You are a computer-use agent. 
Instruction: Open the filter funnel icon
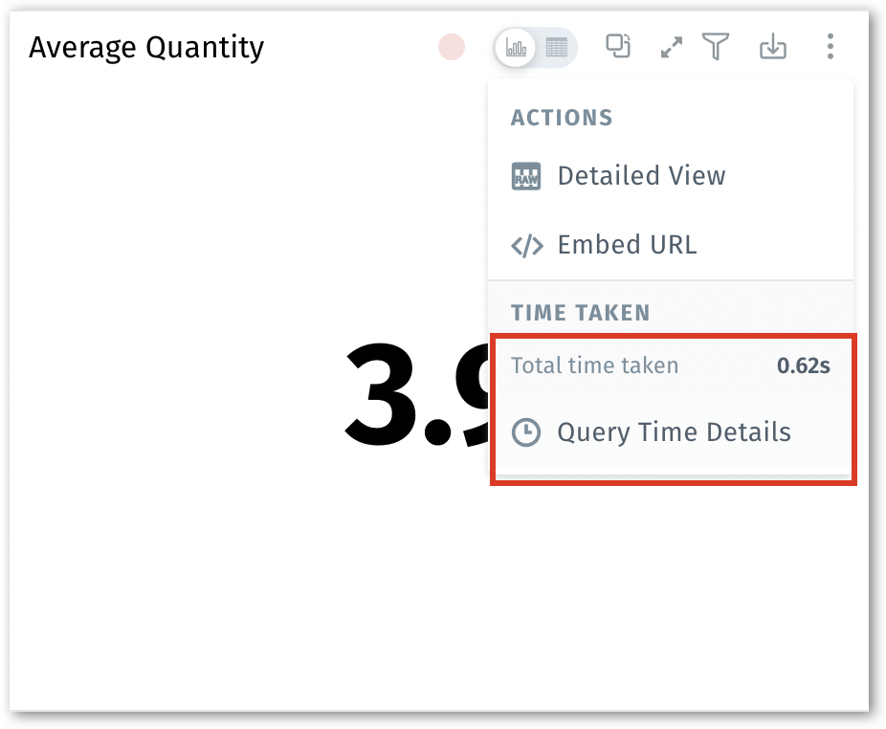(x=716, y=46)
